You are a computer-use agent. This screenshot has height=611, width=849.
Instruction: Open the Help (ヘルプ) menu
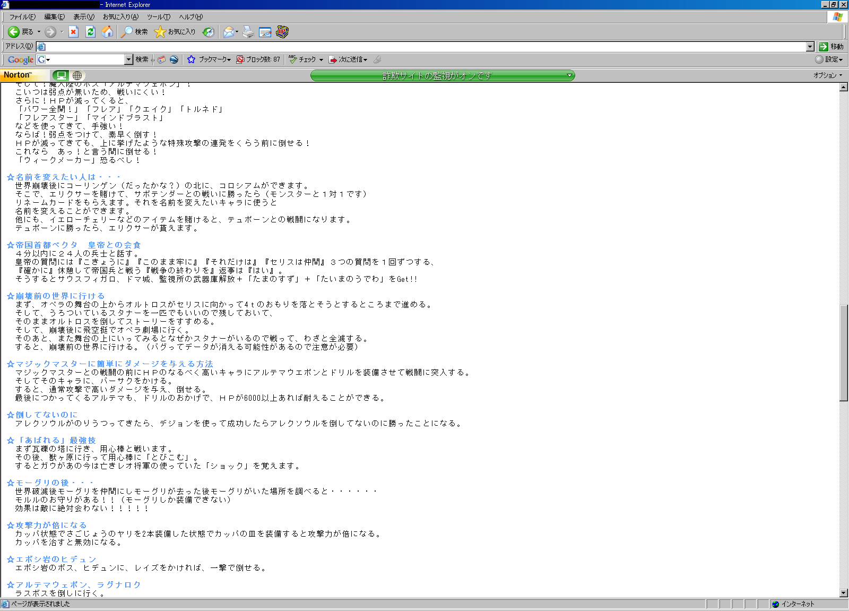coord(190,17)
